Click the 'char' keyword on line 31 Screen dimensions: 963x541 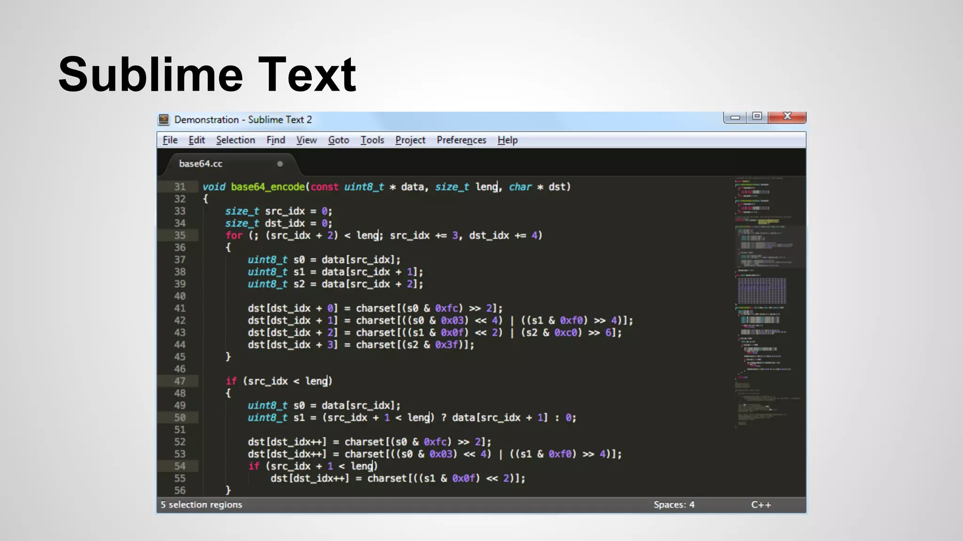(520, 187)
